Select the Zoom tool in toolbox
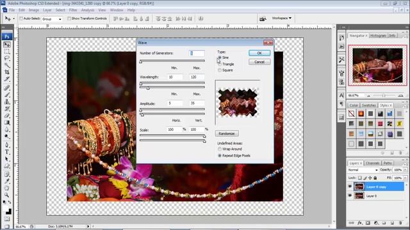The image size is (410, 230). 7,195
